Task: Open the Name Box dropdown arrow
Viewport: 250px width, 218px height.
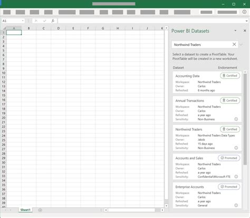Action: click(23, 21)
